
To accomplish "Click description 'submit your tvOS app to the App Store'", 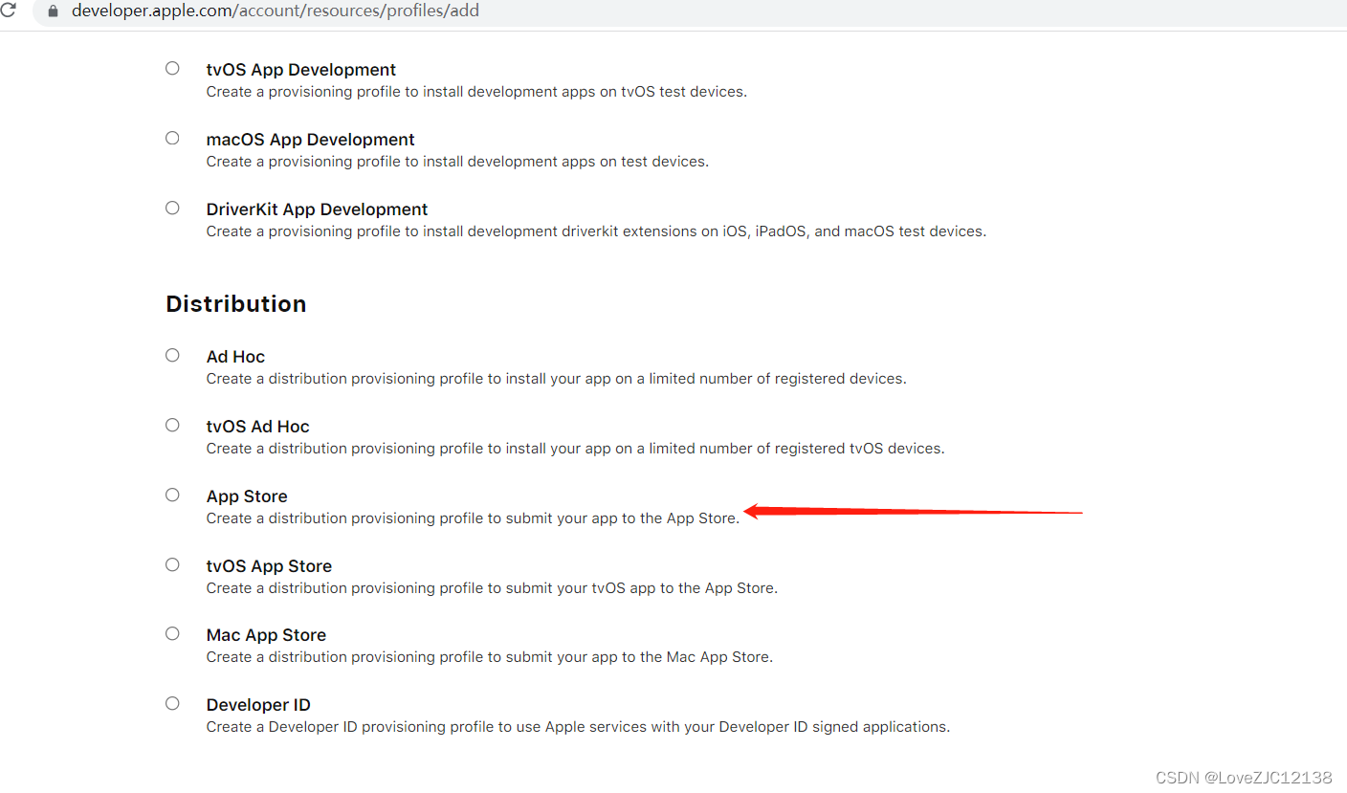I will pos(492,588).
